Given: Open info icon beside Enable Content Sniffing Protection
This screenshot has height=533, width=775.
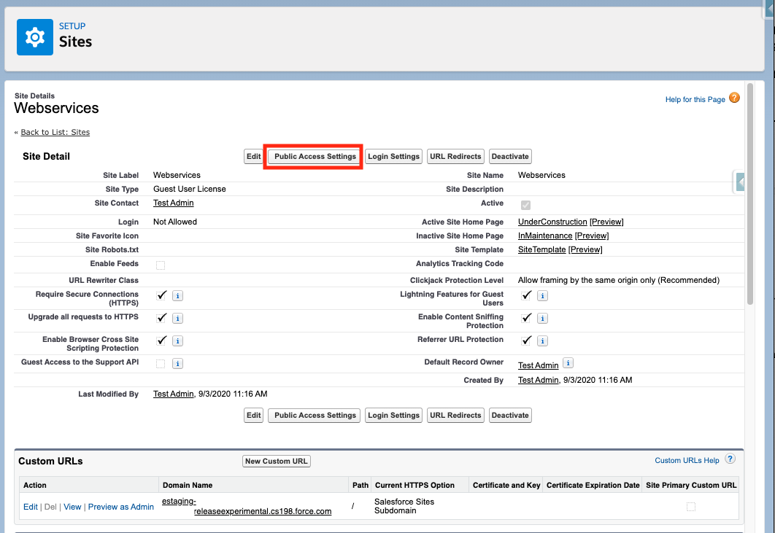Looking at the screenshot, I should [541, 318].
